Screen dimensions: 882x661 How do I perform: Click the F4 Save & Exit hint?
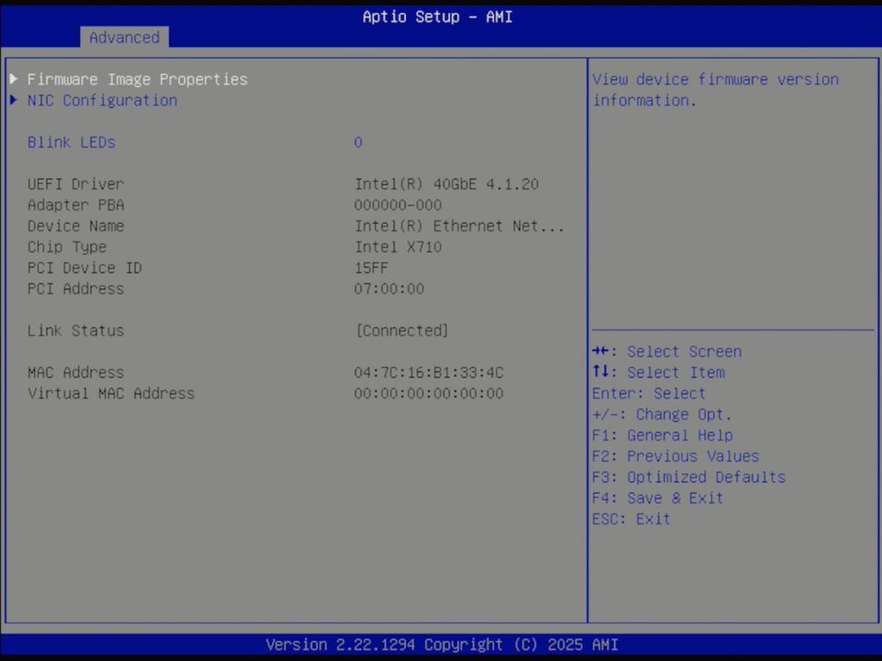(658, 498)
